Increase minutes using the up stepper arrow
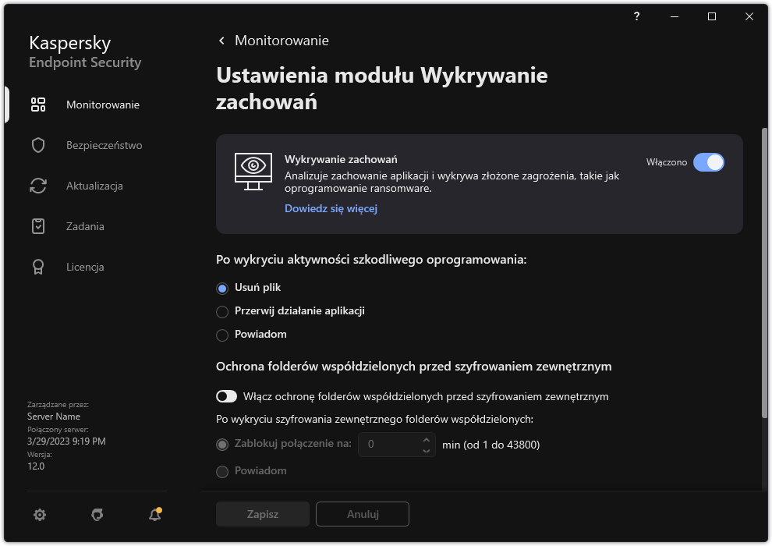This screenshot has height=546, width=772. click(x=427, y=439)
